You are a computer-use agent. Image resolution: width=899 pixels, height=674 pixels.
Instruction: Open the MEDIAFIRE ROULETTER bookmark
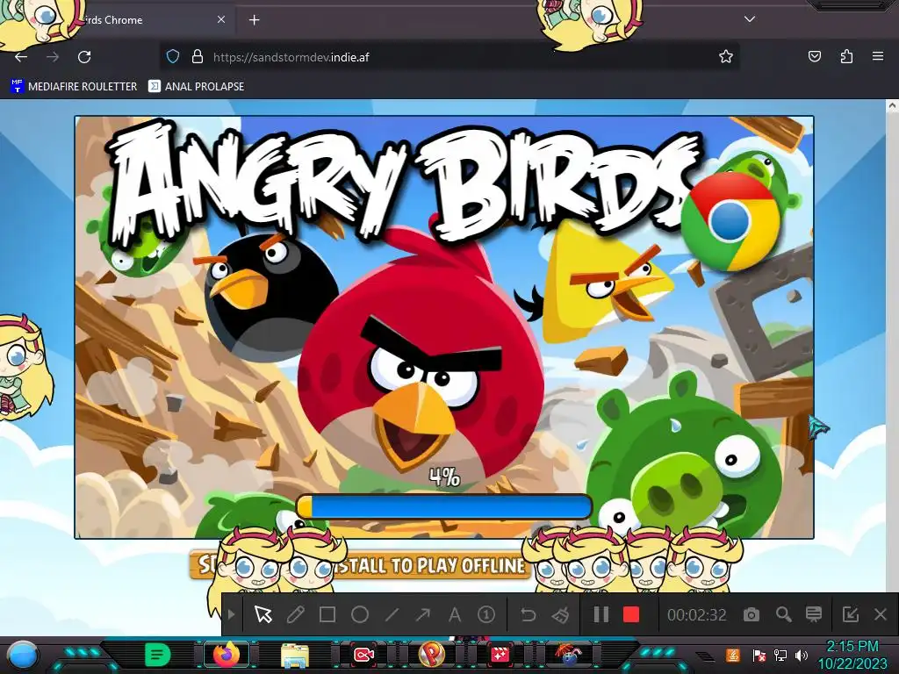(x=74, y=87)
